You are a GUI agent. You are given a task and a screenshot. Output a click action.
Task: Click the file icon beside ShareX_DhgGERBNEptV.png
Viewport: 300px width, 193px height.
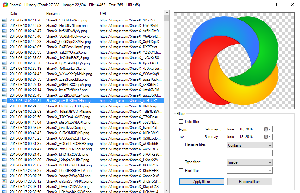pyautogui.click(x=4, y=171)
